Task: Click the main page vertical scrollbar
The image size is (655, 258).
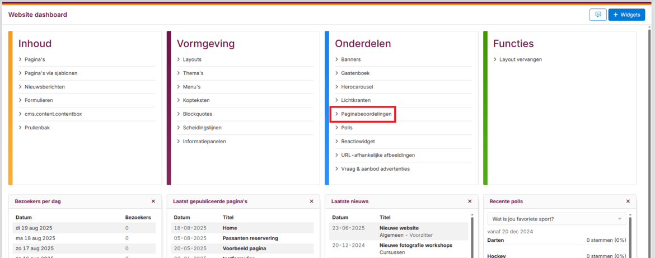Action: point(649,142)
